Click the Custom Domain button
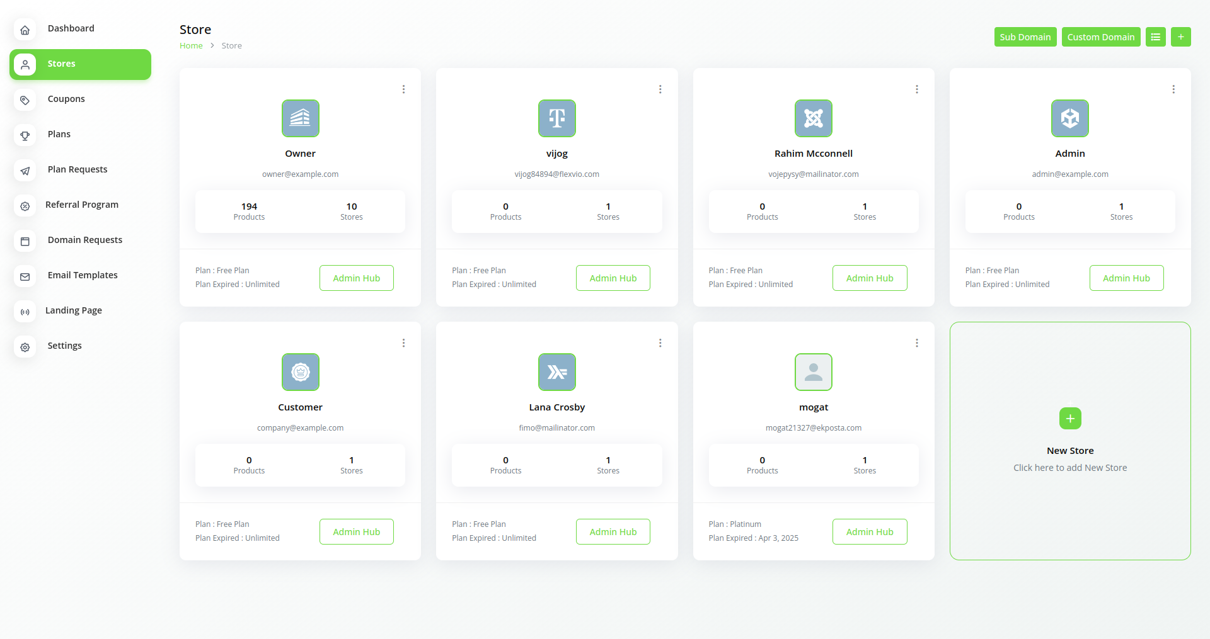Screen dimensions: 1210x639 1100,37
